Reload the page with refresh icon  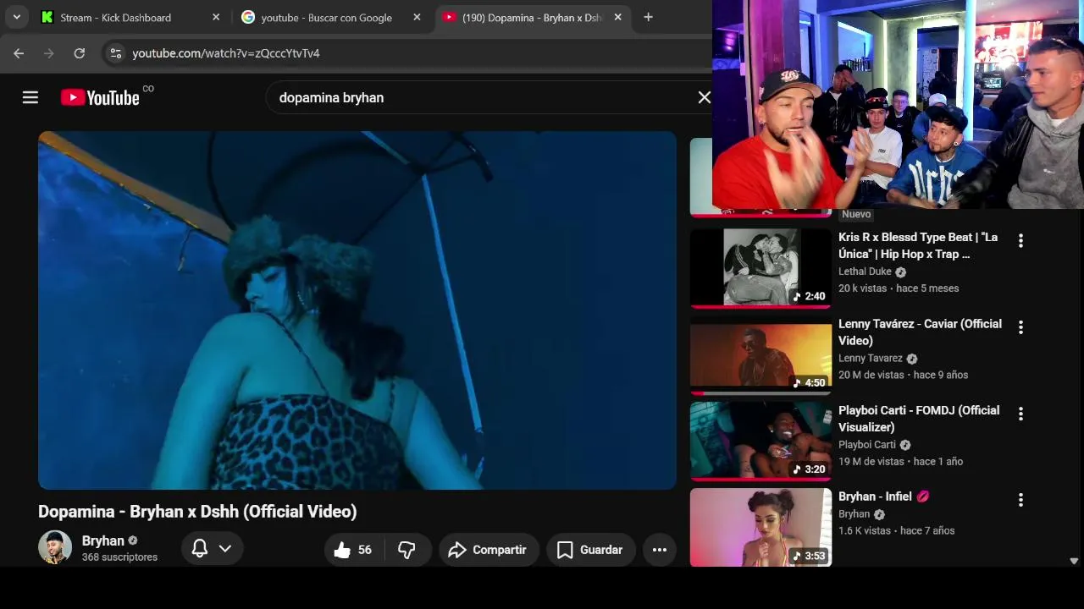pyautogui.click(x=80, y=53)
